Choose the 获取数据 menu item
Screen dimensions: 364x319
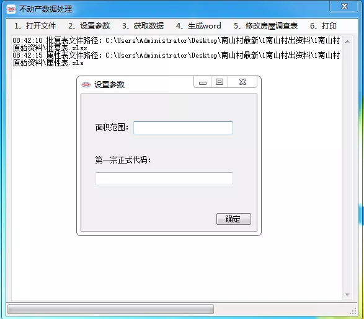143,26
